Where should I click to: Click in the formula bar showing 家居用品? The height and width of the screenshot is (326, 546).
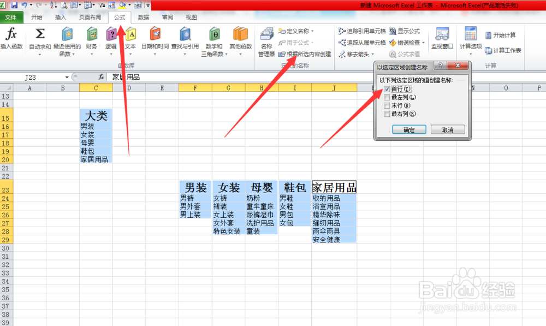325,77
